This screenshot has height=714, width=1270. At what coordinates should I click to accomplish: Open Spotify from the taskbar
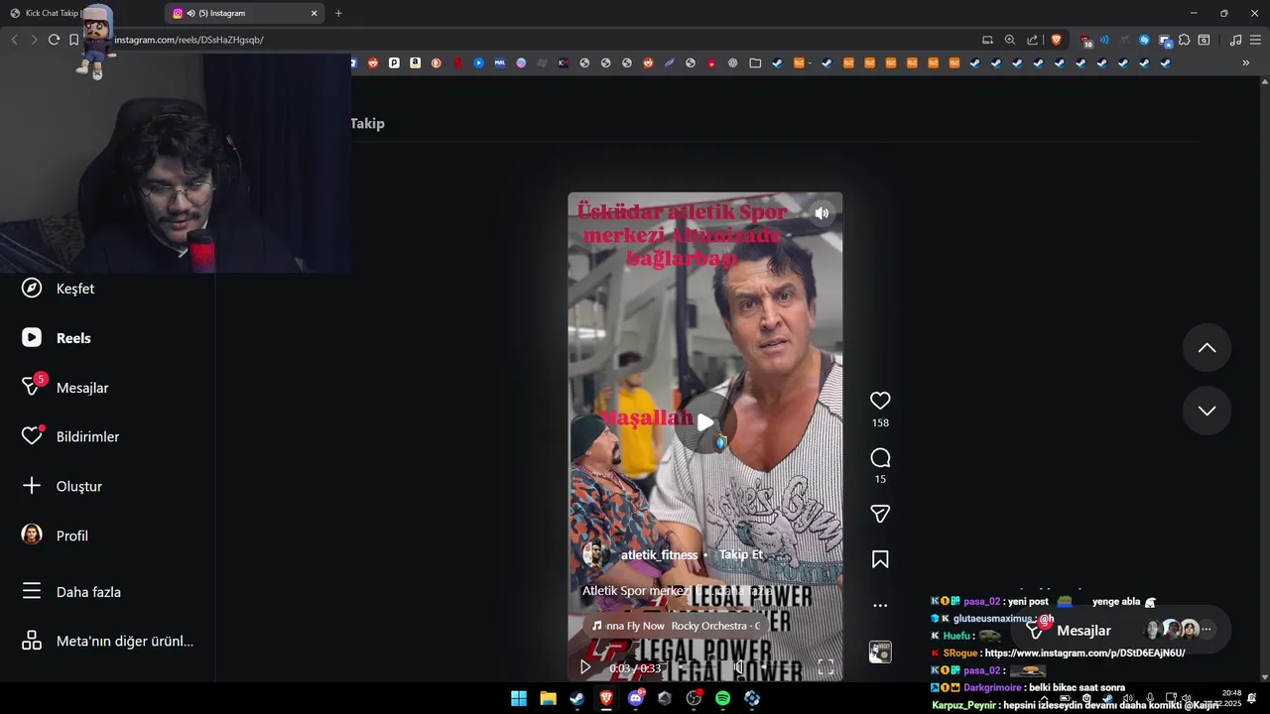[723, 698]
